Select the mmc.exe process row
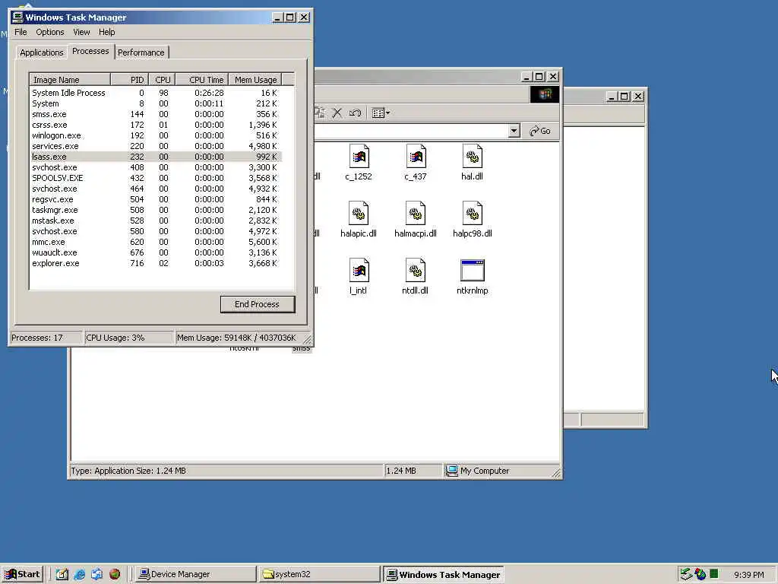Viewport: 778px width, 584px height. click(x=155, y=243)
